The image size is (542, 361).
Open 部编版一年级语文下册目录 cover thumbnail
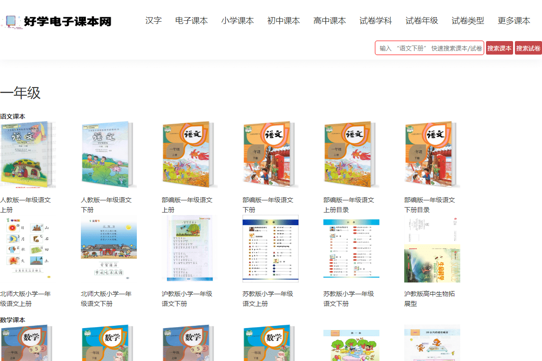[432, 154]
